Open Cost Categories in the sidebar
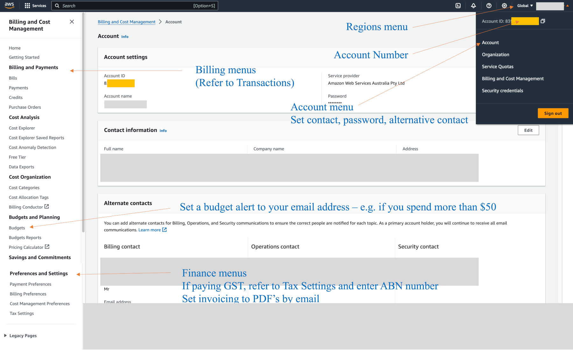 tap(24, 188)
